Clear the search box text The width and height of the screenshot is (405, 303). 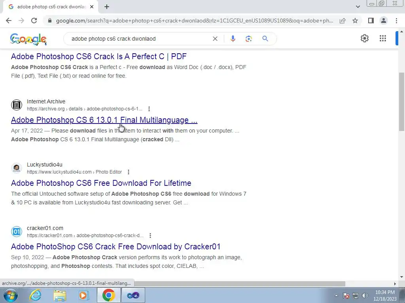pyautogui.click(x=215, y=39)
